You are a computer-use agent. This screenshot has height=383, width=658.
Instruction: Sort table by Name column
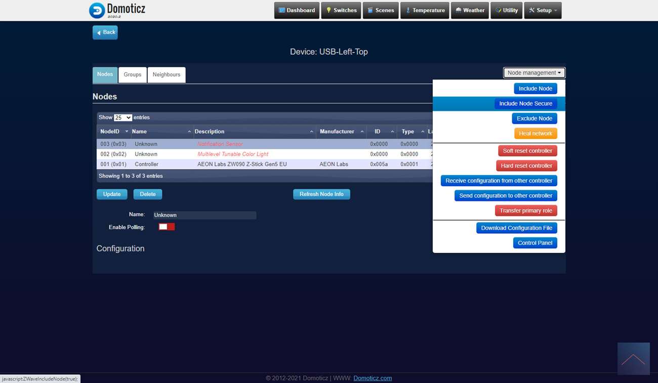(x=161, y=132)
